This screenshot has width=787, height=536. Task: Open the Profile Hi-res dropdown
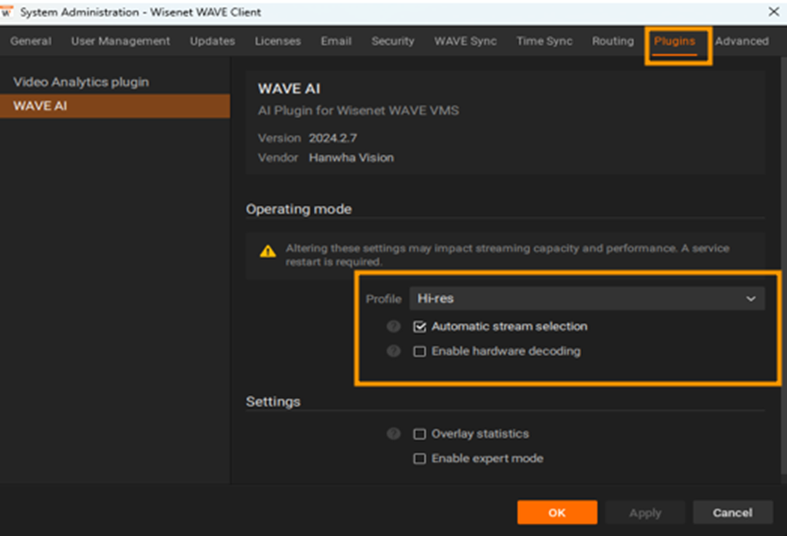click(587, 299)
